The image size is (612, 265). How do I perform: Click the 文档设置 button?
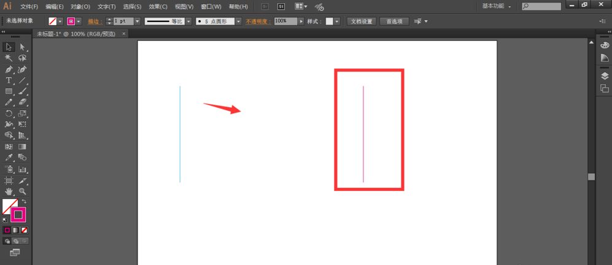pos(362,21)
